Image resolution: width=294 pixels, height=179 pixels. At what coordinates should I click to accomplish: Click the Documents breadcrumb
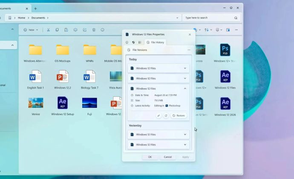pos(38,18)
